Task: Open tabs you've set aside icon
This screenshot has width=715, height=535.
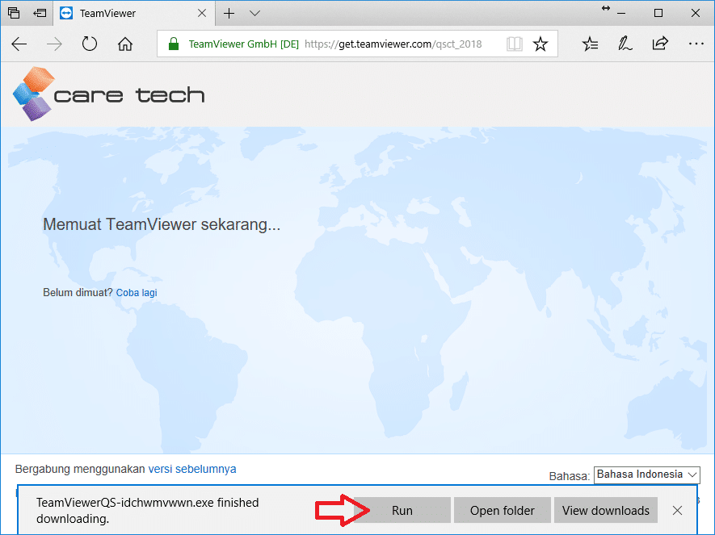Action: pyautogui.click(x=14, y=13)
